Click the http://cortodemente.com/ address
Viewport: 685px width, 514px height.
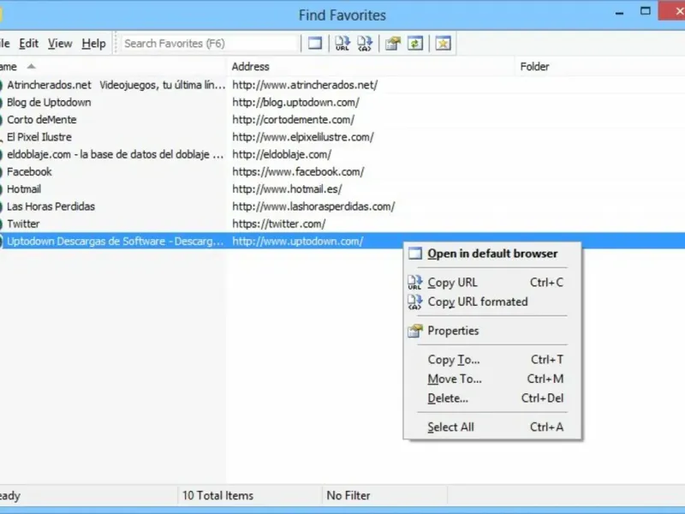[x=293, y=120]
